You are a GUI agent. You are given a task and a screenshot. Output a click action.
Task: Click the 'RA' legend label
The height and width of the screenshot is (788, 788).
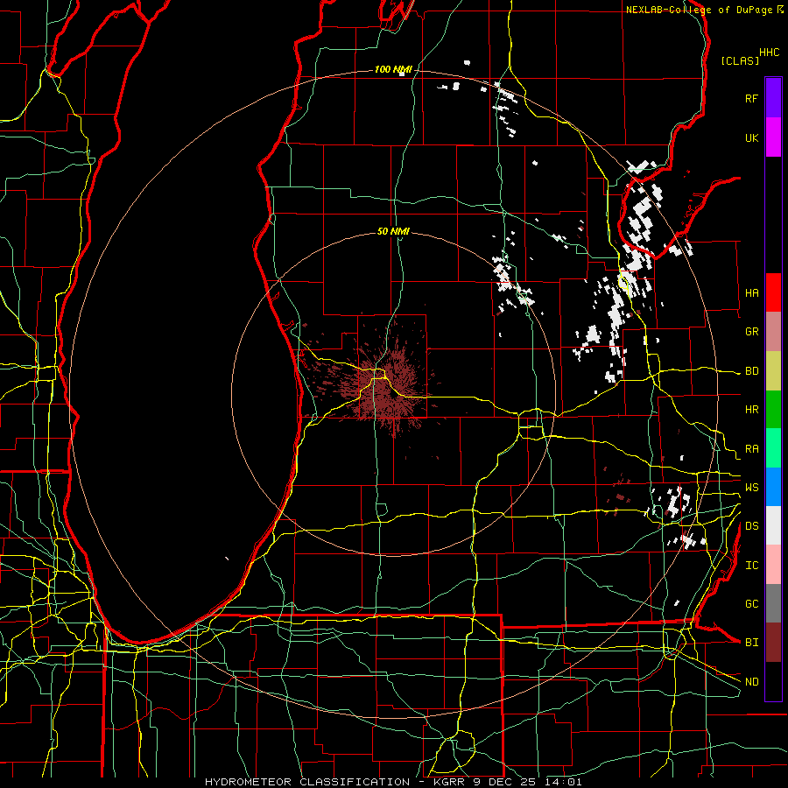pyautogui.click(x=752, y=449)
